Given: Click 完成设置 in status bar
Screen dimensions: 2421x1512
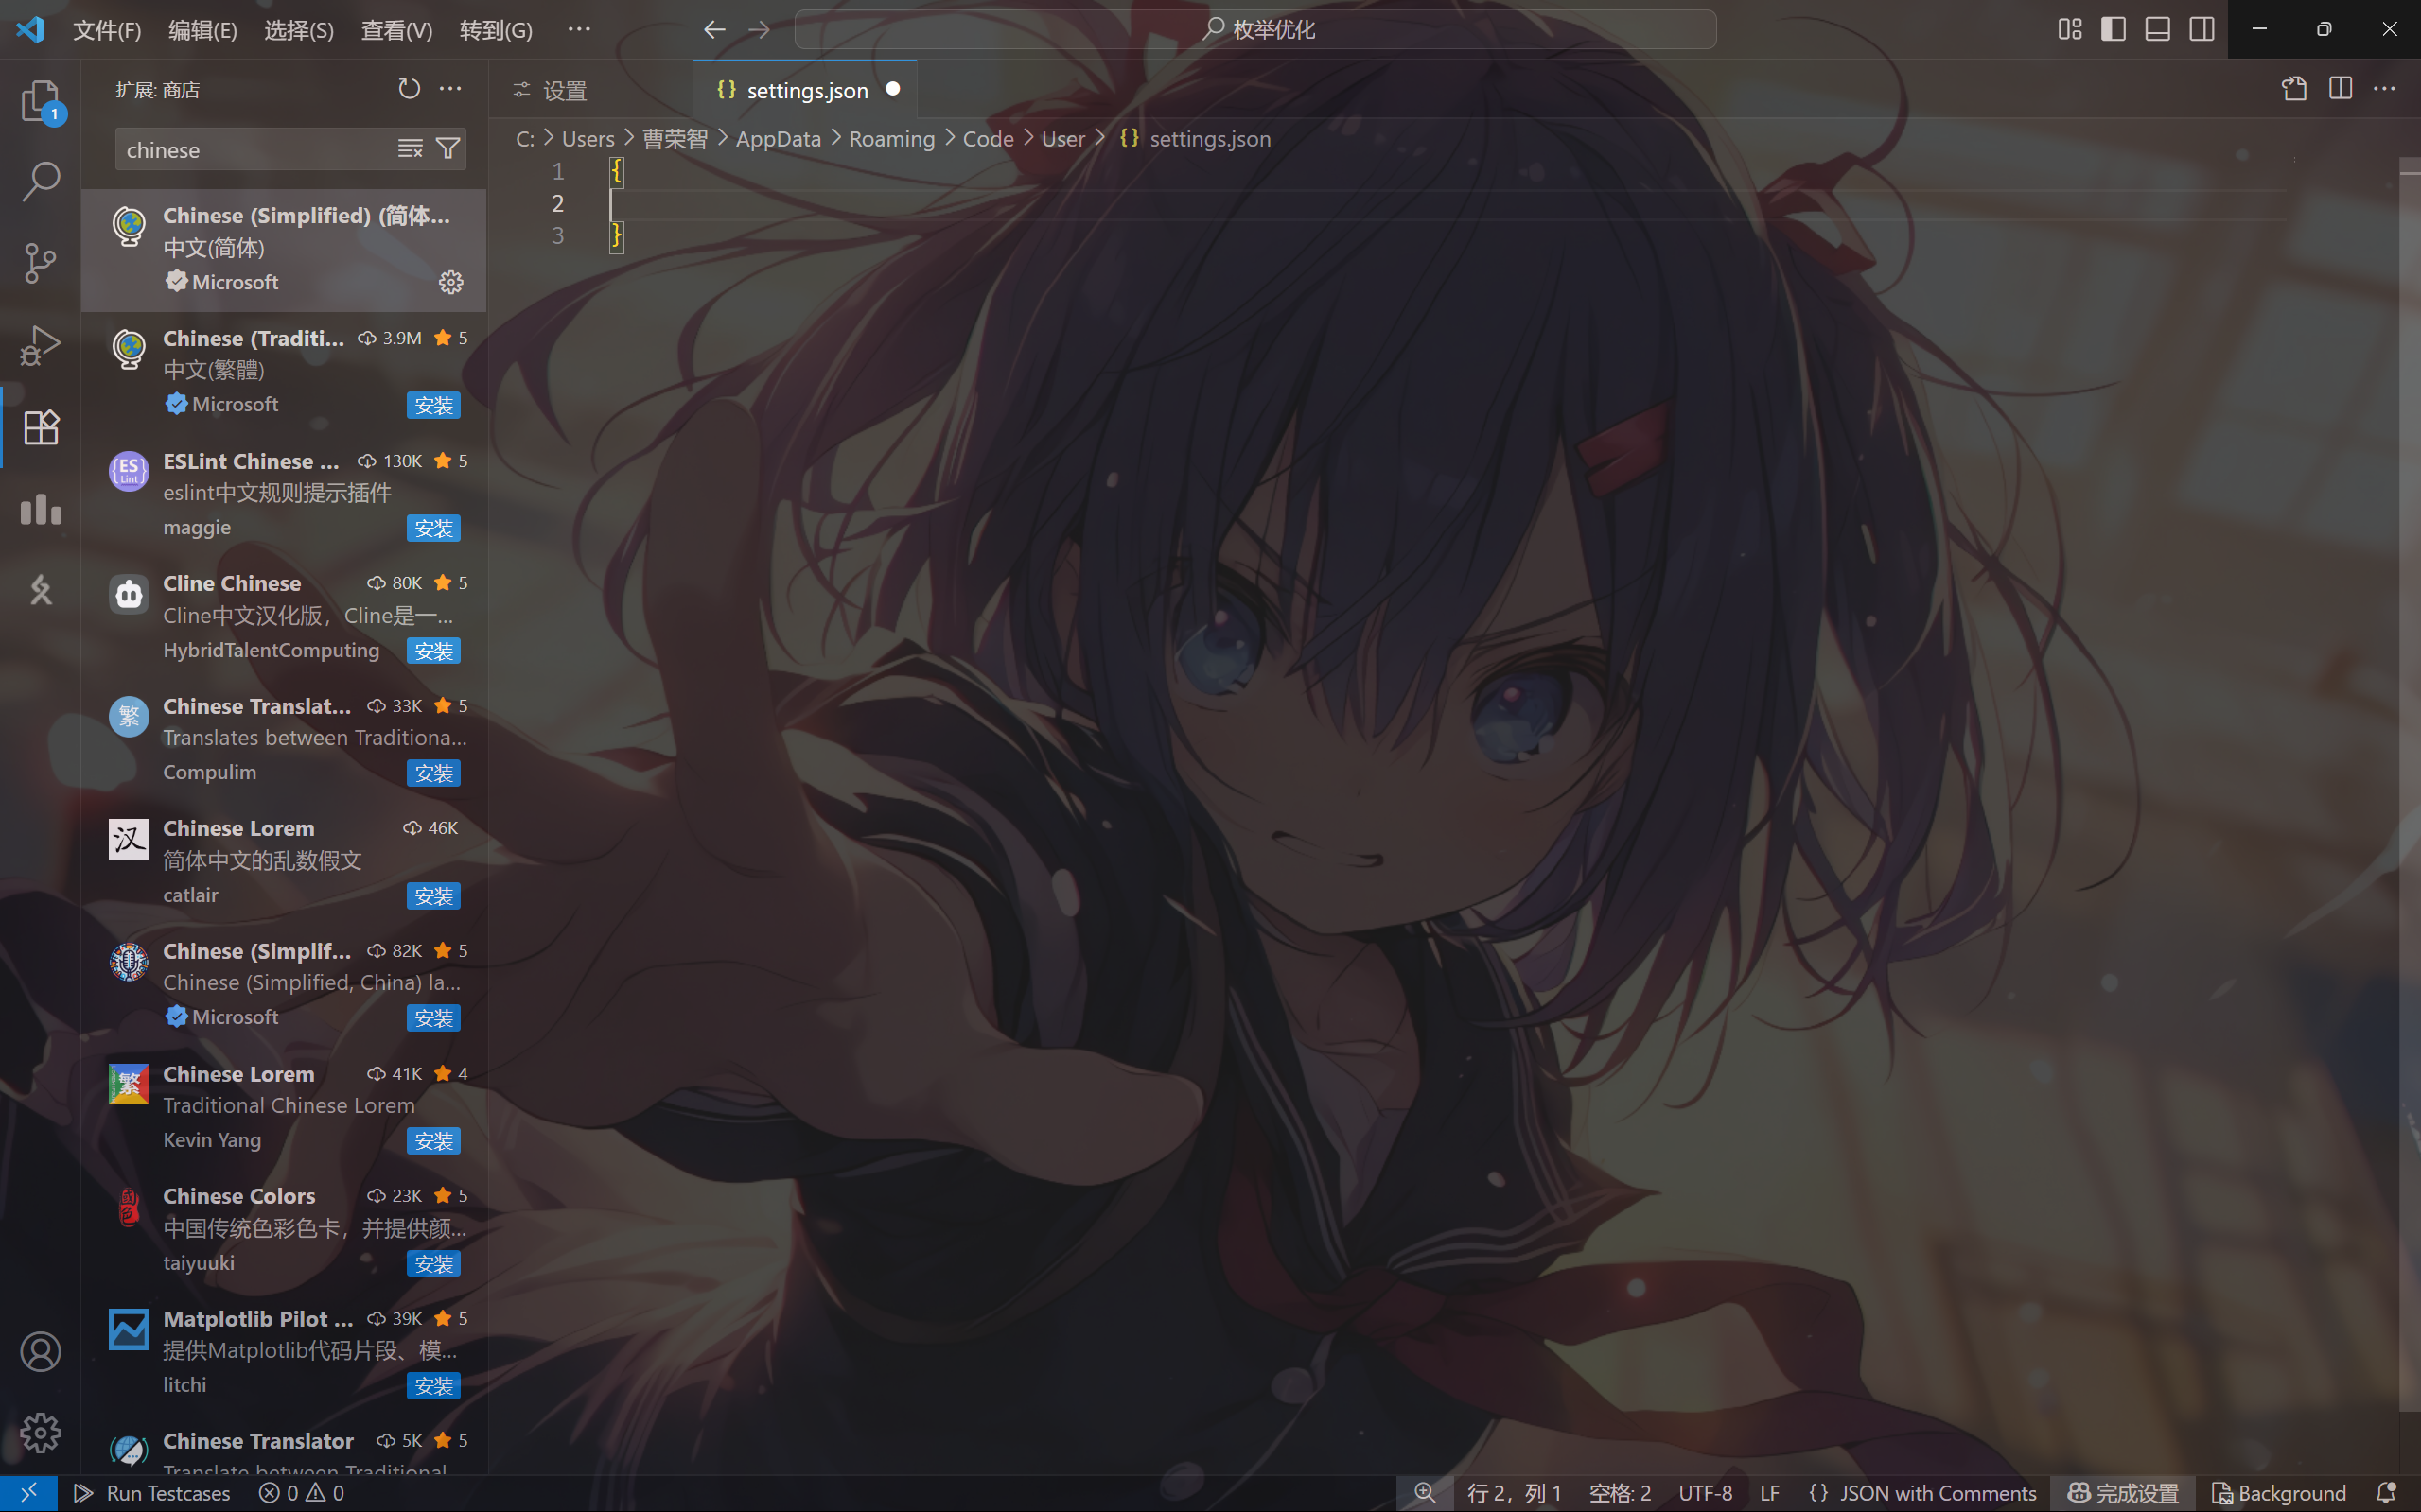Looking at the screenshot, I should tap(2123, 1493).
